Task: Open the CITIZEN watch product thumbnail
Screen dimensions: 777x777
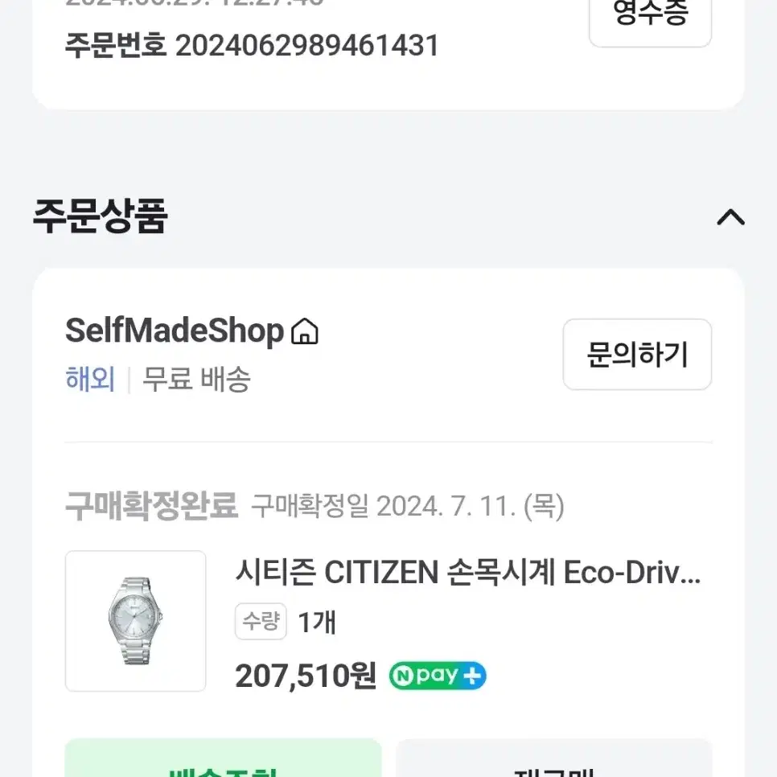Action: coord(135,621)
